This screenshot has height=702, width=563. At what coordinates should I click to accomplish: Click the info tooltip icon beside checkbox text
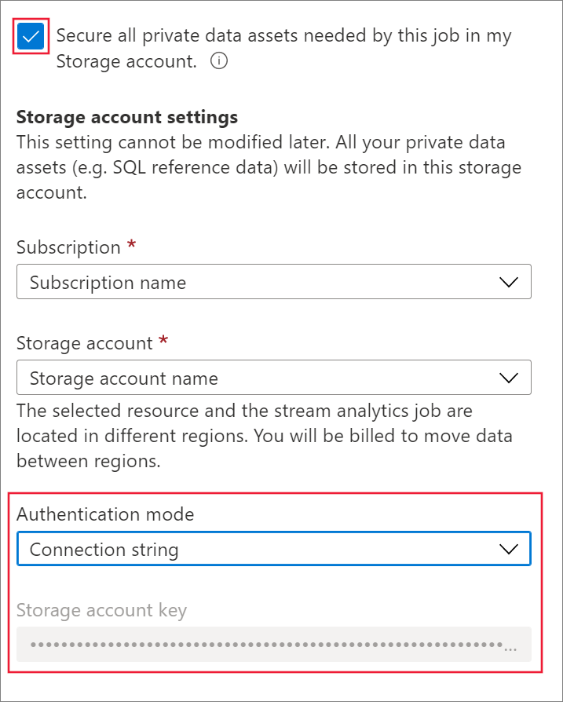pyautogui.click(x=218, y=61)
